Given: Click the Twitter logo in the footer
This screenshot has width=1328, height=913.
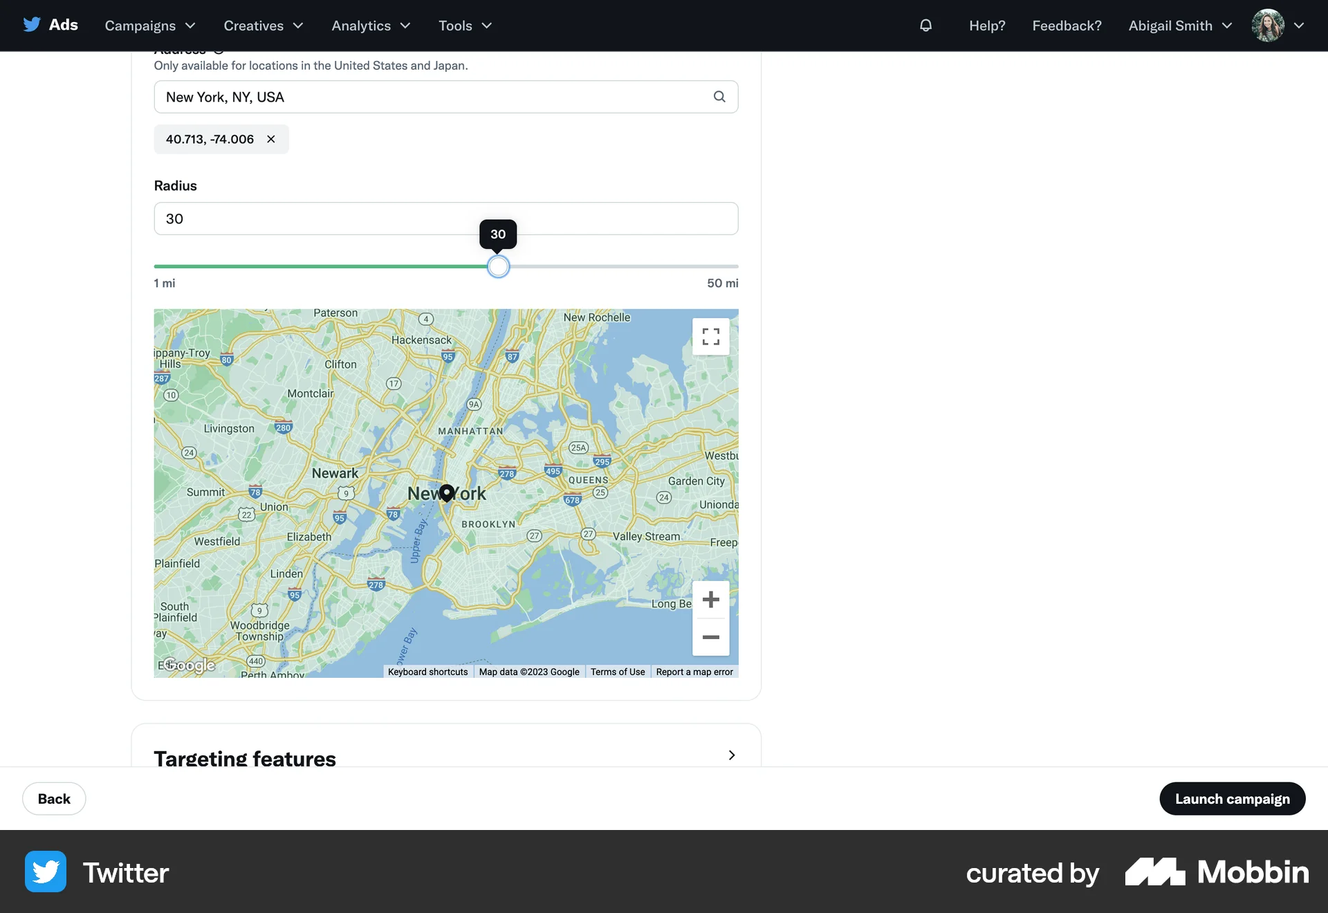Looking at the screenshot, I should pos(44,872).
